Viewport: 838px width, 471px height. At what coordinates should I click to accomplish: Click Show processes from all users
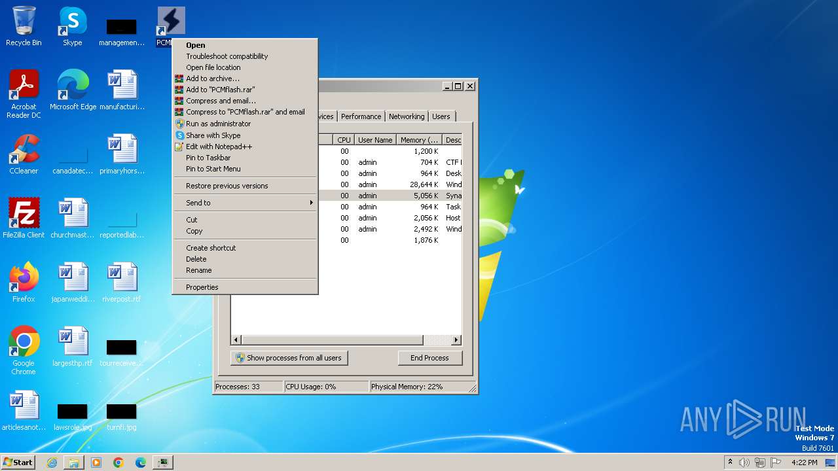[289, 358]
